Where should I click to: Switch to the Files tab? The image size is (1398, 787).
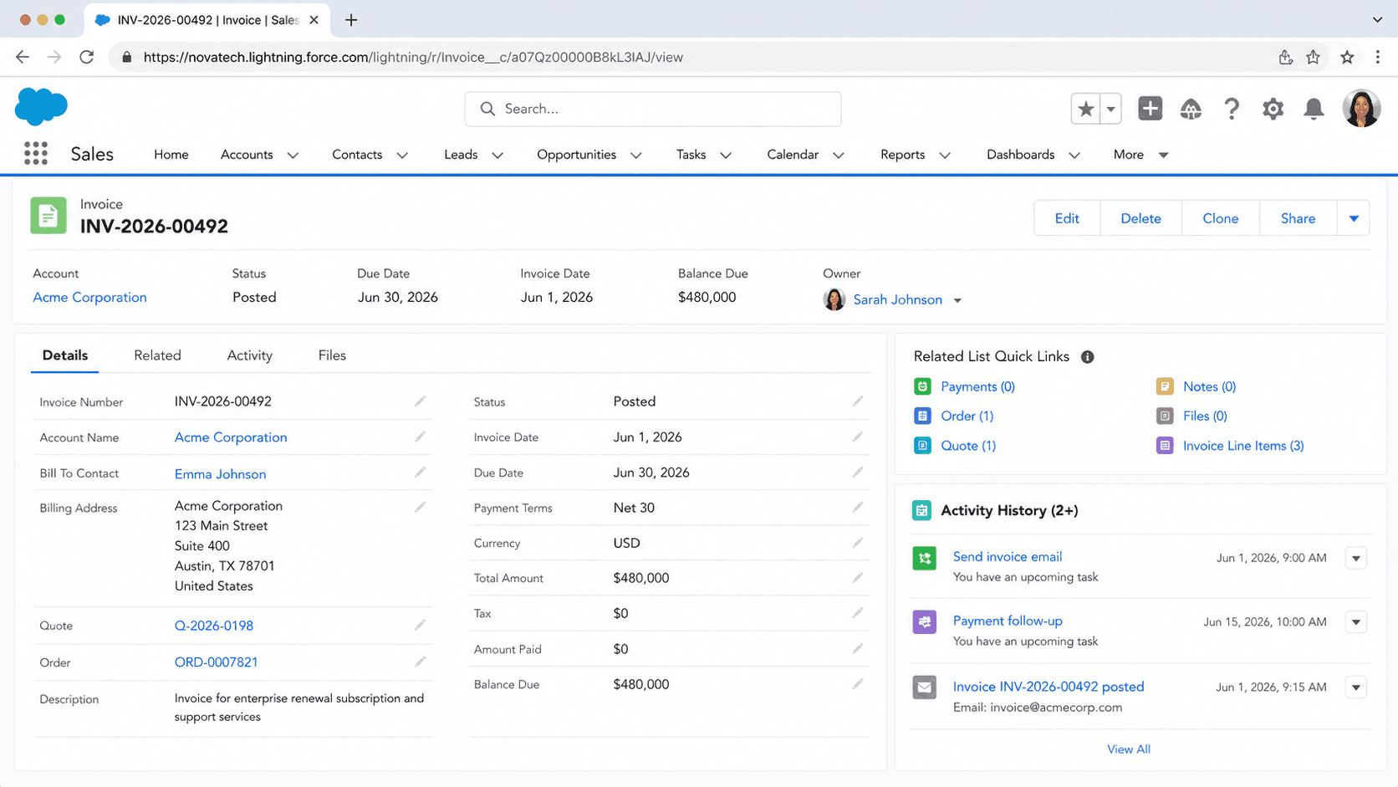[x=332, y=355]
